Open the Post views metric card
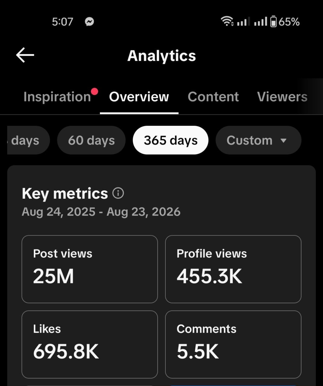Screen dimensions: 323x386 (x=90, y=269)
